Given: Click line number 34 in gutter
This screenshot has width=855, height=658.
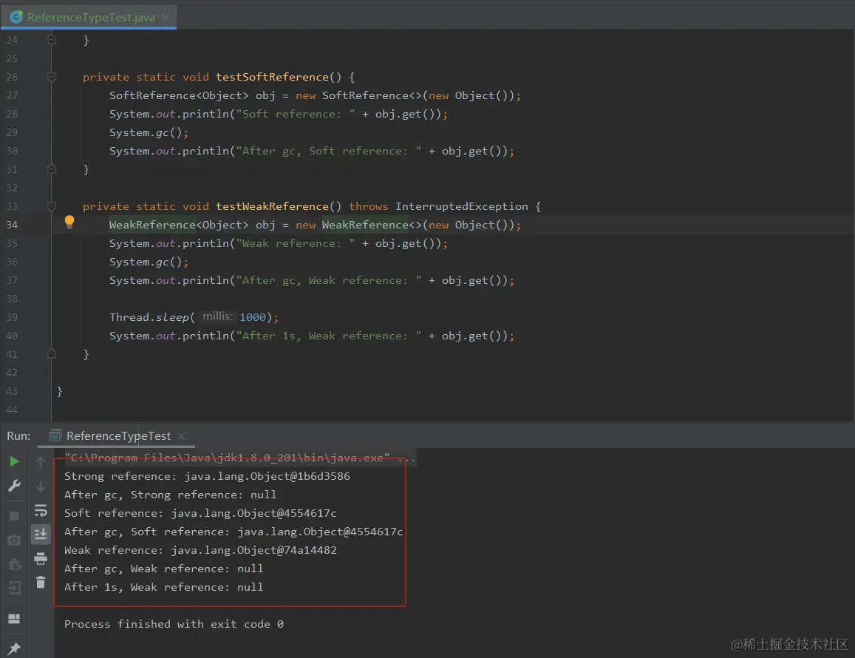Looking at the screenshot, I should click(12, 225).
